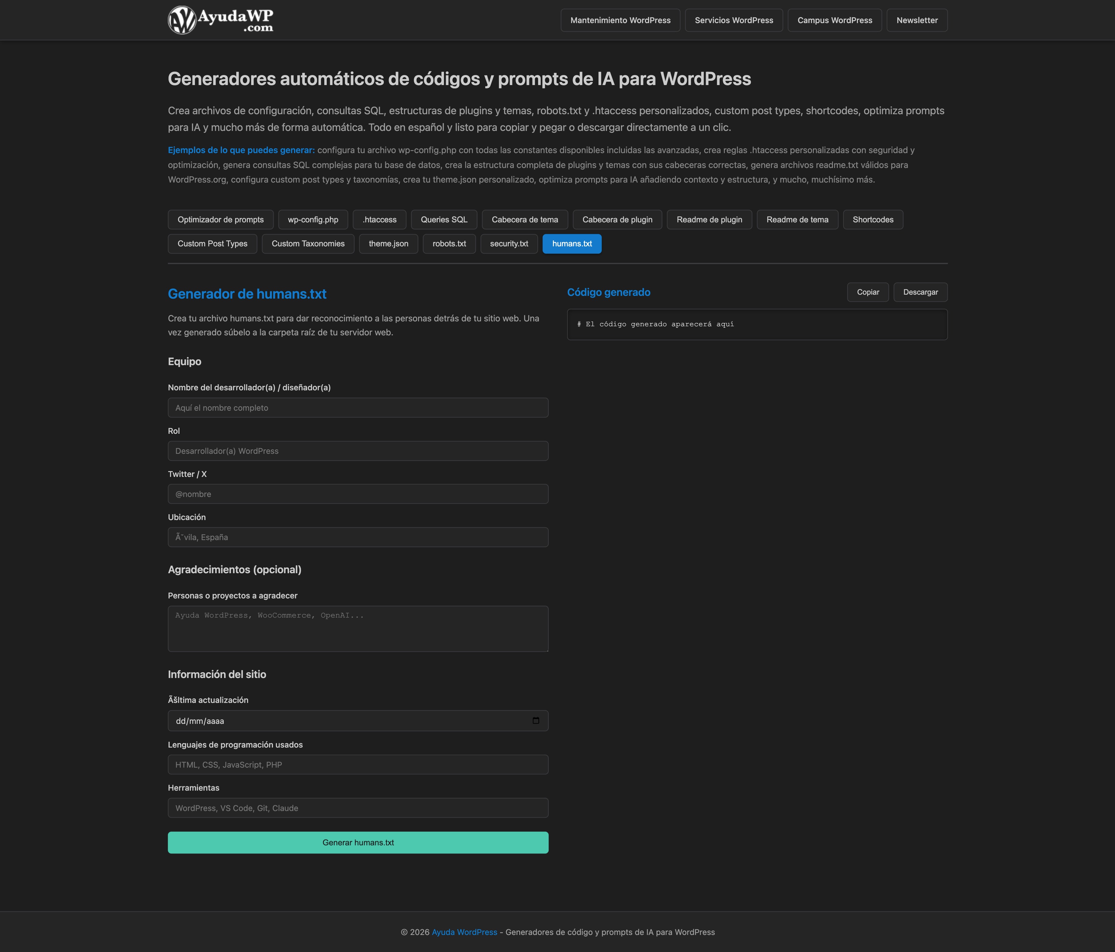The width and height of the screenshot is (1115, 952).
Task: Click the Personas o proyectos a agradecer textarea
Action: [x=358, y=628]
